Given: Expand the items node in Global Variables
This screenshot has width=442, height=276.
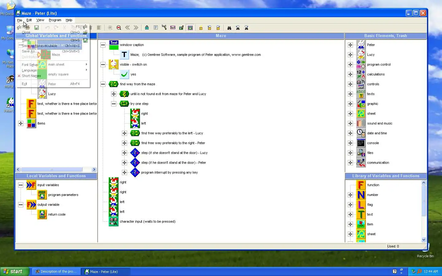Looking at the screenshot, I should (x=21, y=123).
